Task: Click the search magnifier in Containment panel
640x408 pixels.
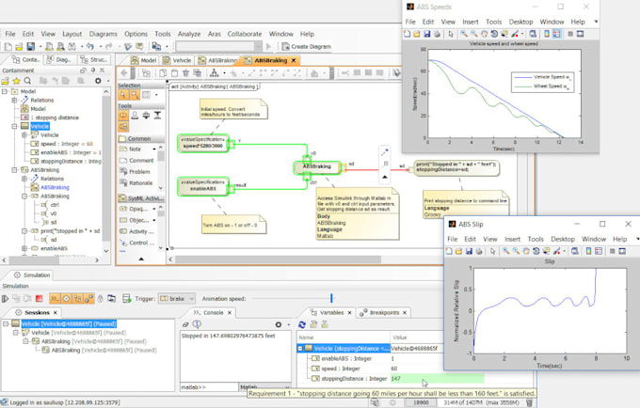Action: pos(27,81)
